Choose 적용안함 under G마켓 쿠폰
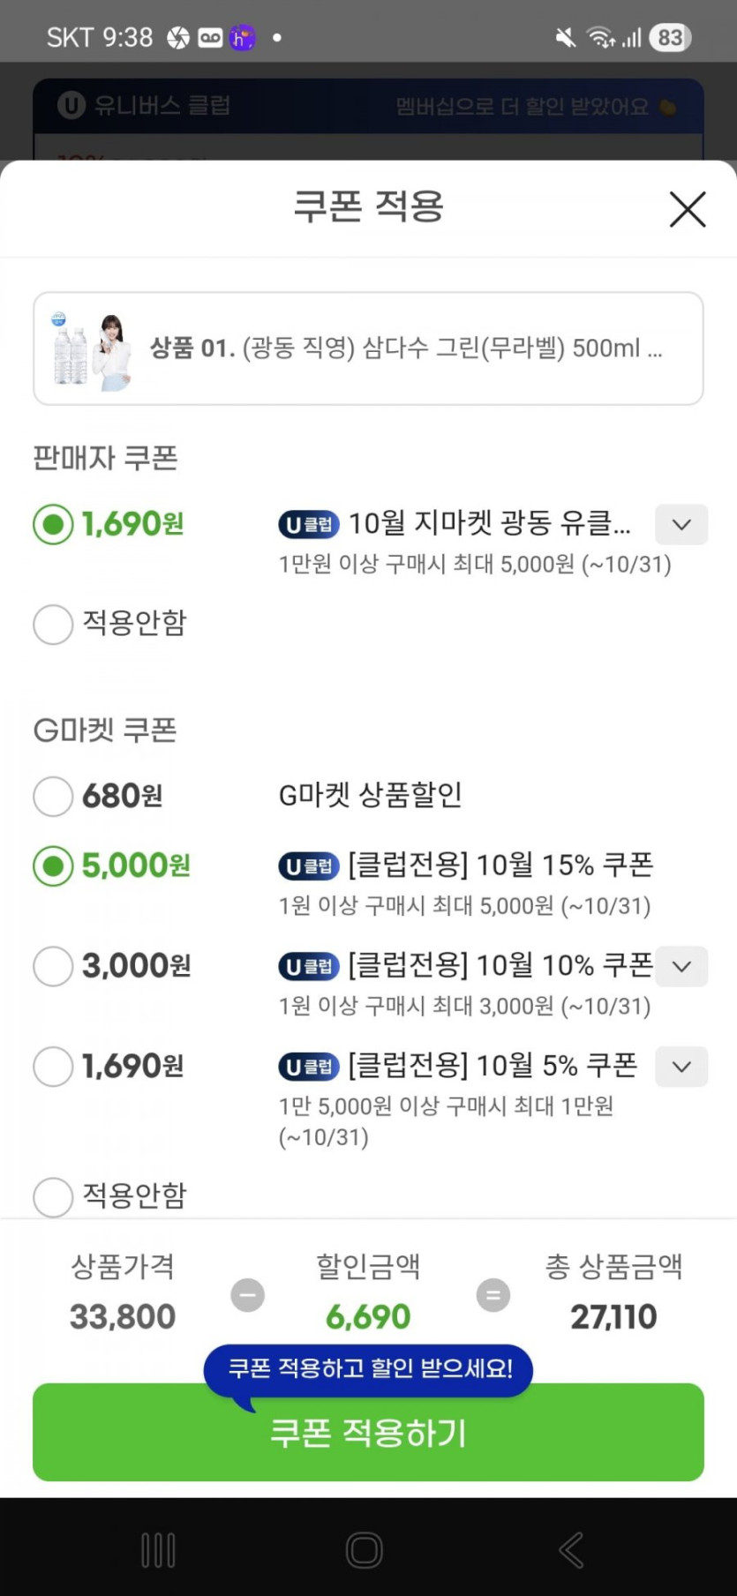This screenshot has width=737, height=1596. tap(53, 1197)
